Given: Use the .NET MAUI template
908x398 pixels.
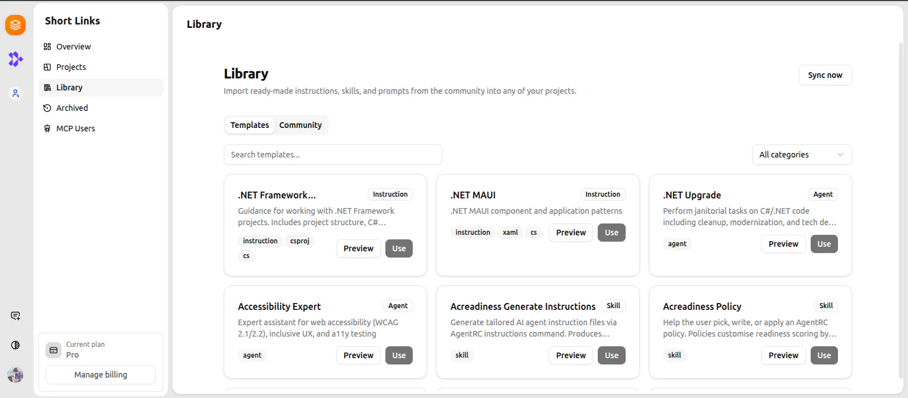Looking at the screenshot, I should pyautogui.click(x=611, y=233).
